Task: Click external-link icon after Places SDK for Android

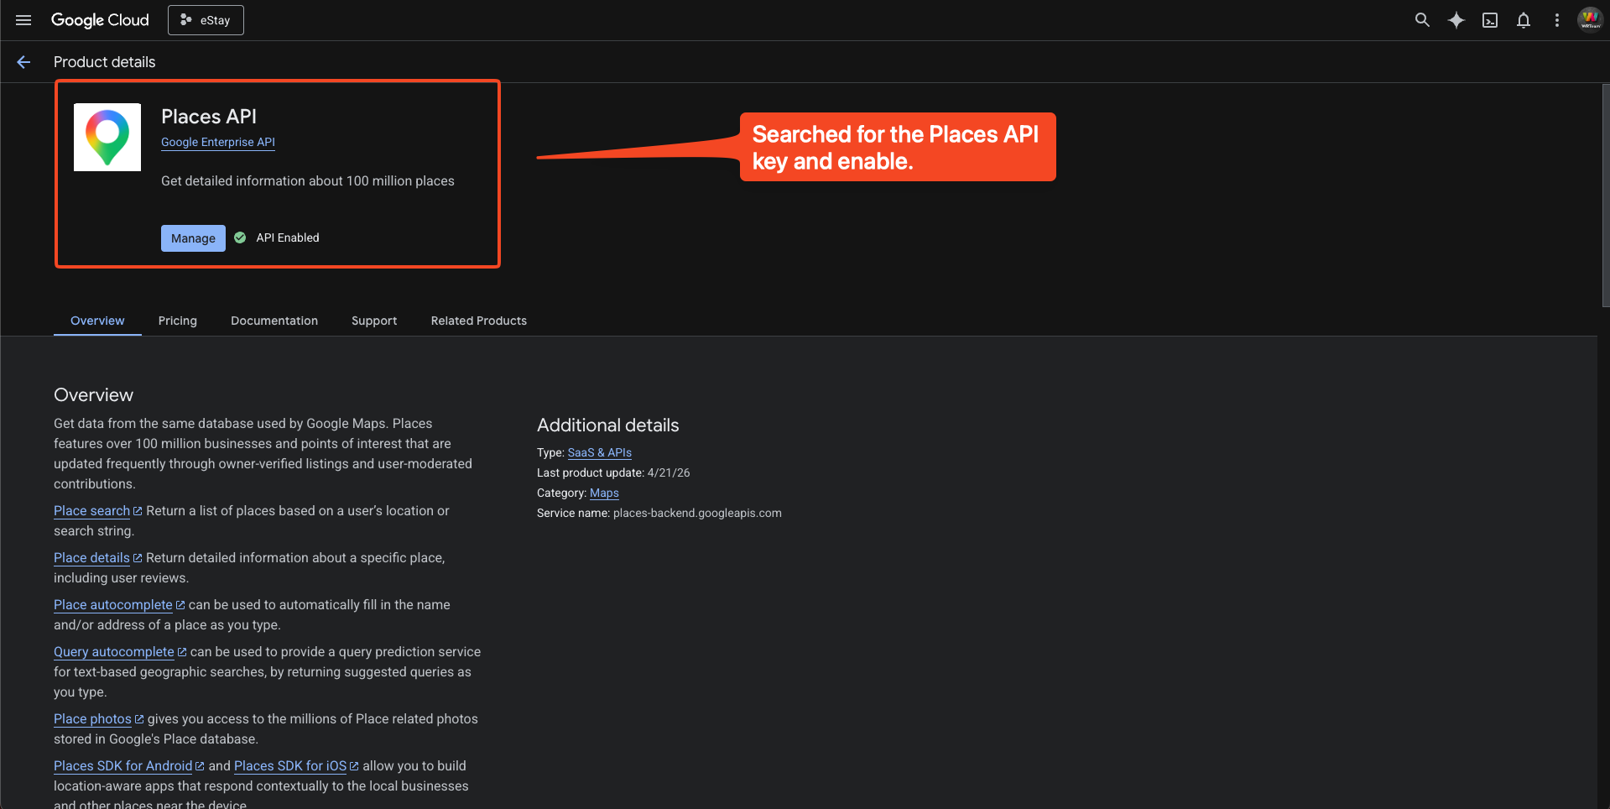Action: pyautogui.click(x=200, y=766)
